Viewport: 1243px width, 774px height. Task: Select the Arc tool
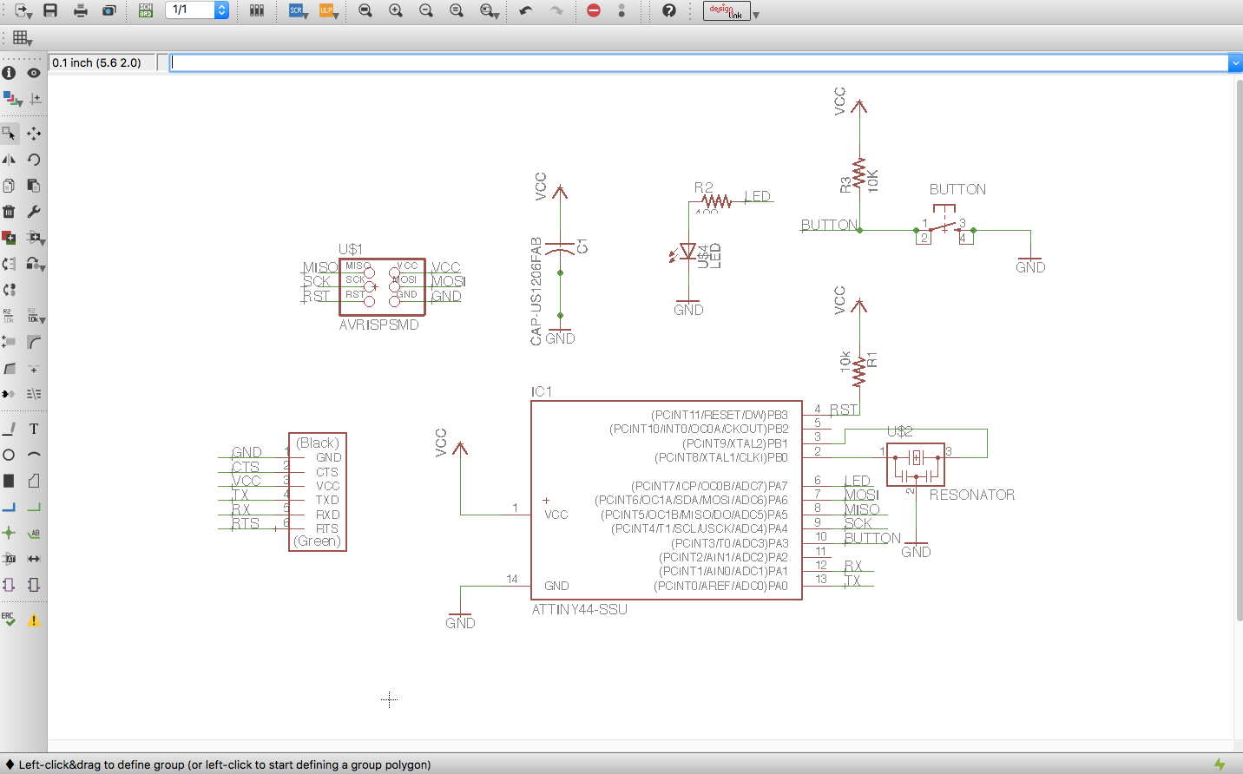[x=34, y=455]
